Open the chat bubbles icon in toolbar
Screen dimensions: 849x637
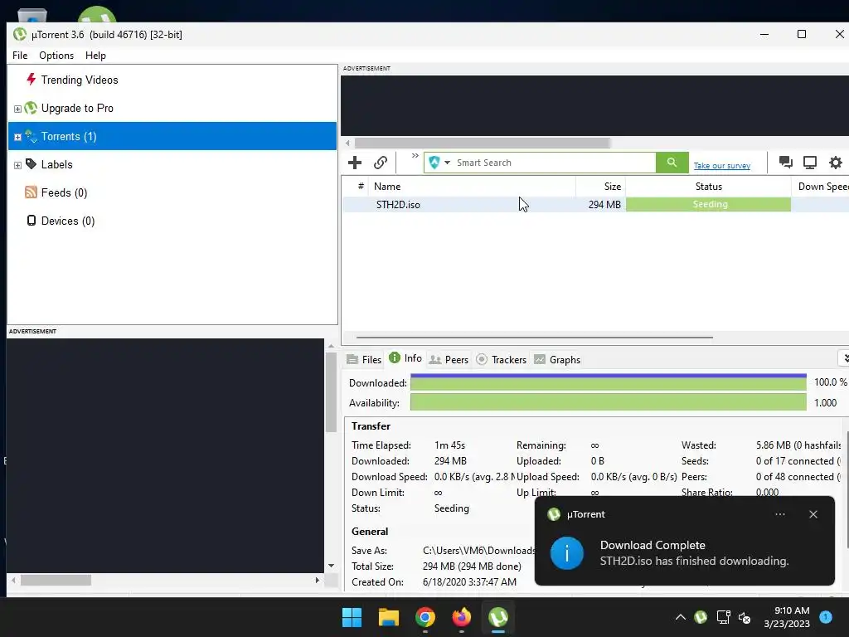[x=786, y=162]
